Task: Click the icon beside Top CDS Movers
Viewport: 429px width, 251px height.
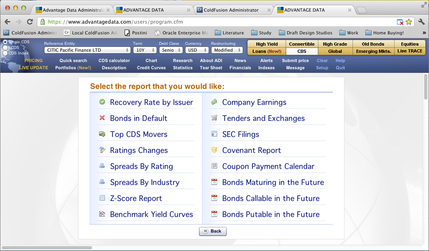Action: pos(102,134)
